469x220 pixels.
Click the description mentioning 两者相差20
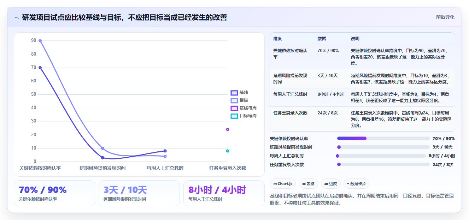(401, 57)
